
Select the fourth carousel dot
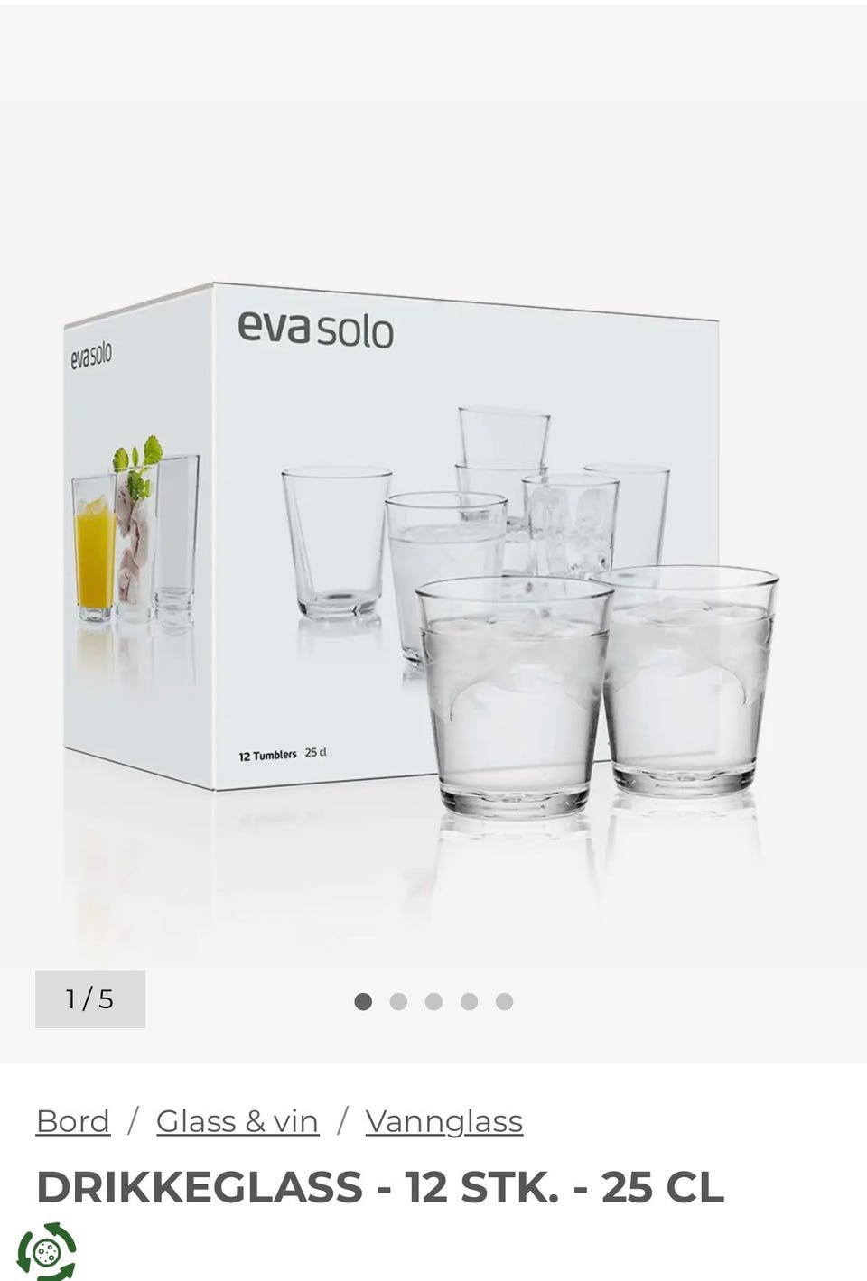[469, 1001]
